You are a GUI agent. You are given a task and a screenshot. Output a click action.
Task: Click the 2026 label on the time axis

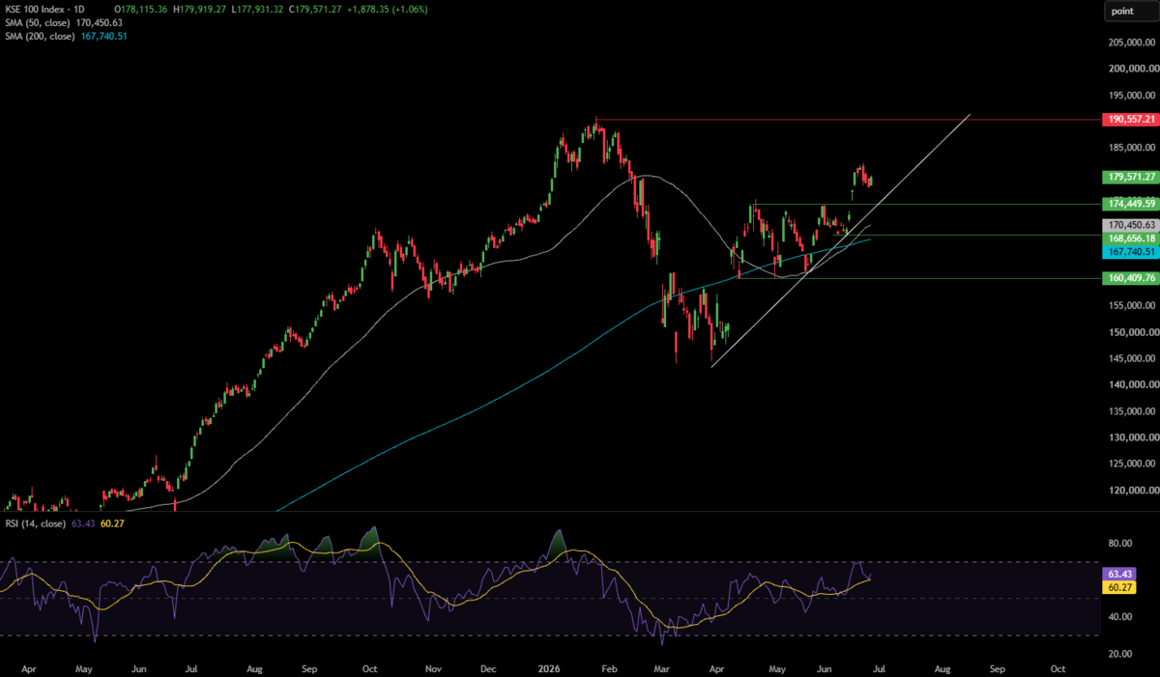(549, 666)
